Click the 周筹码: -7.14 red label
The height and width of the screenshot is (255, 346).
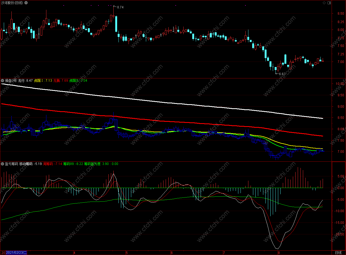pyautogui.click(x=53, y=164)
